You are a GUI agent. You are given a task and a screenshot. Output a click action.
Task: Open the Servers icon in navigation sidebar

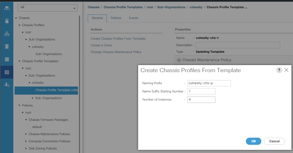[7, 21]
